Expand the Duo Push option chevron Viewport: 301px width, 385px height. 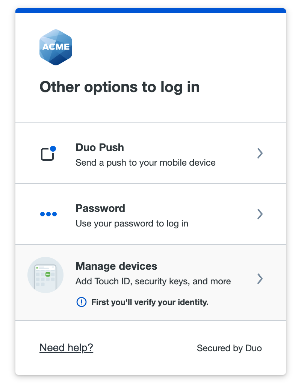(x=260, y=153)
